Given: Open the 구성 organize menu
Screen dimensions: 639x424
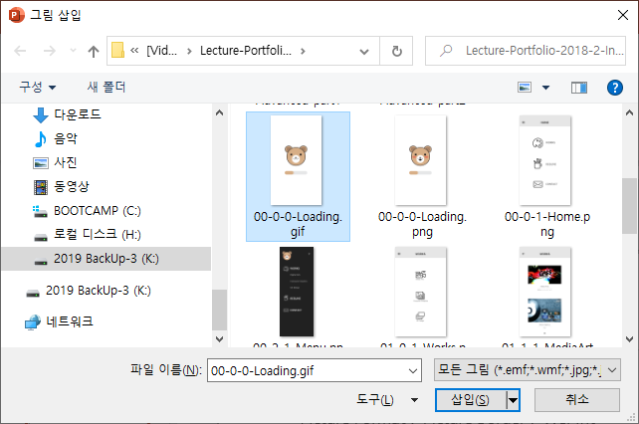Looking at the screenshot, I should [38, 88].
